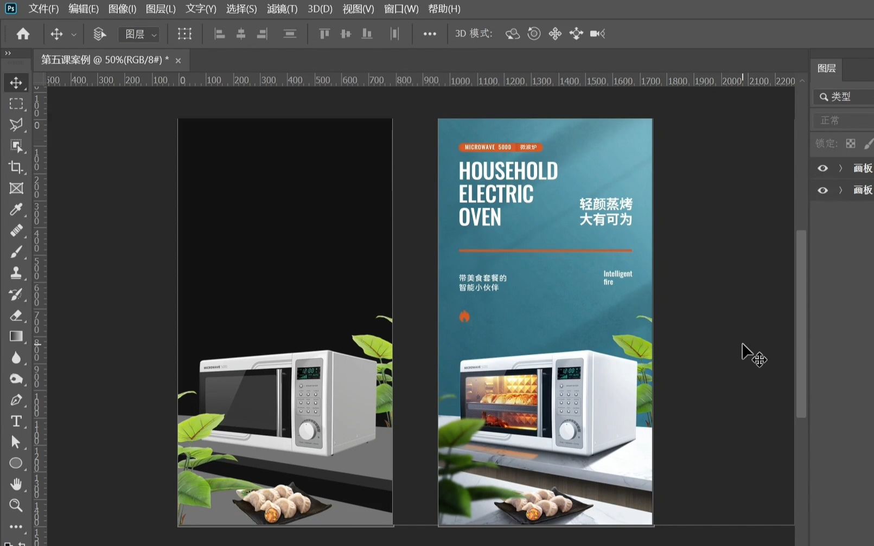This screenshot has height=546, width=874.
Task: Expand the second 画板 artboard group
Action: [x=840, y=190]
